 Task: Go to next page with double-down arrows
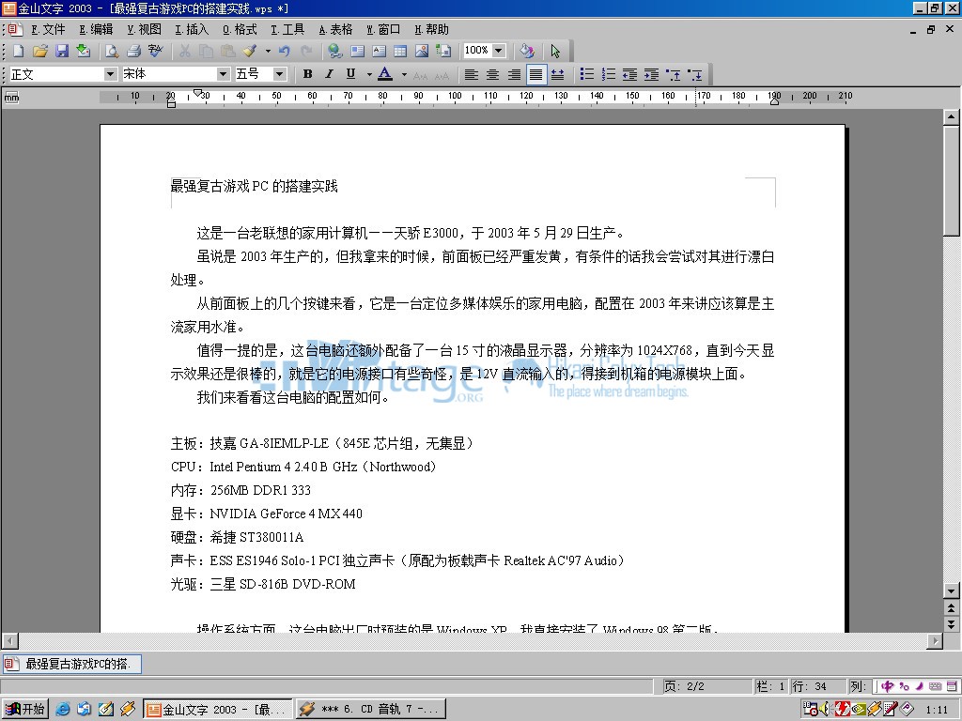coord(951,624)
